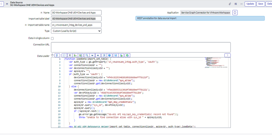Viewport: 272px width, 135px height.
Task: Show application info icon next to Application
Action: (x=235, y=12)
